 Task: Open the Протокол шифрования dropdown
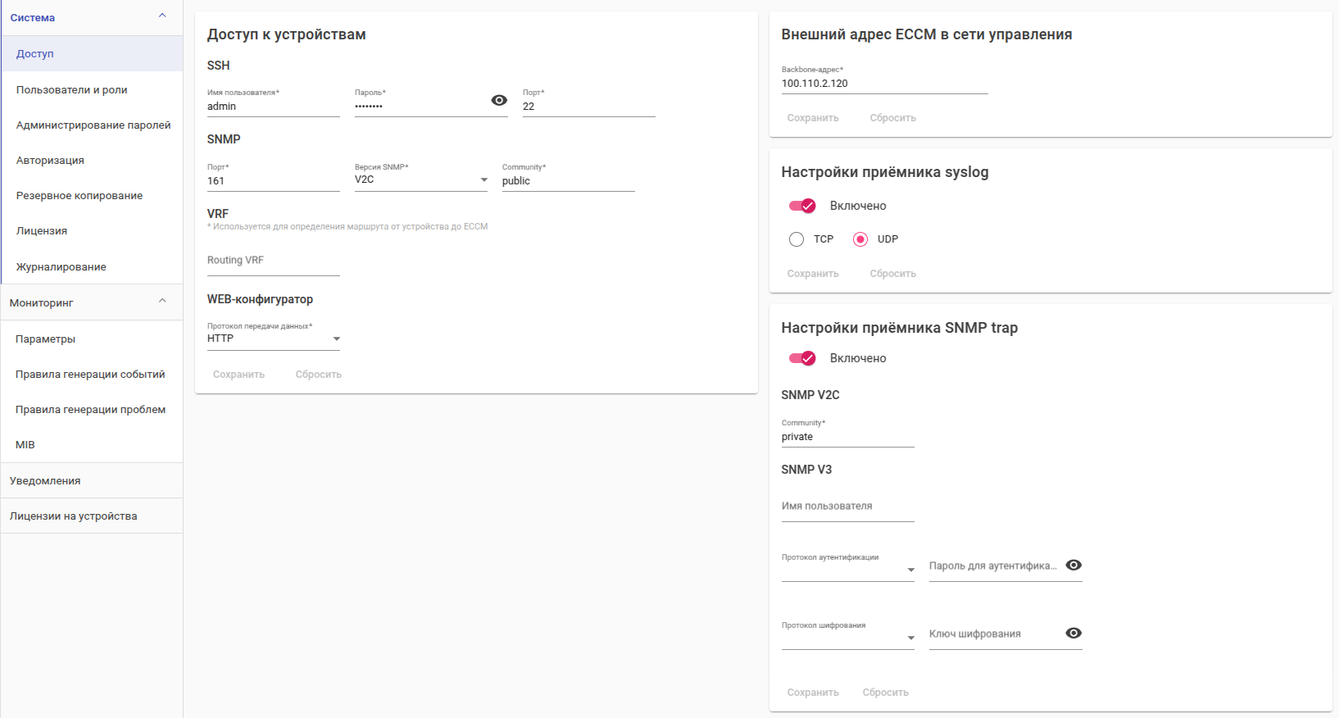click(x=847, y=638)
